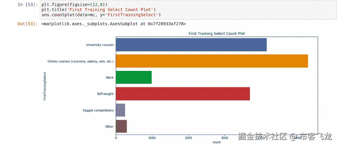The height and width of the screenshot is (146, 337).
Task: Click the brown Other bar
Action: click(x=121, y=127)
